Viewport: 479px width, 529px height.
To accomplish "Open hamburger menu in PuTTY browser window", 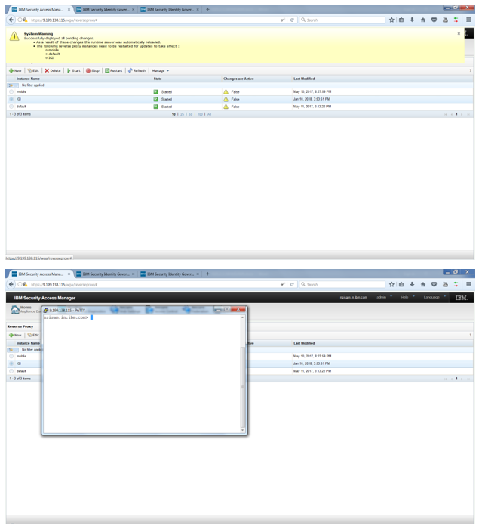I will tap(468, 284).
